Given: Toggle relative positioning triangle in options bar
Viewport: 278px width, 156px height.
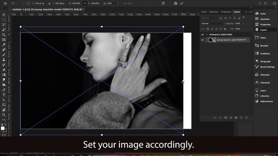Looking at the screenshot, I should coord(50,3).
